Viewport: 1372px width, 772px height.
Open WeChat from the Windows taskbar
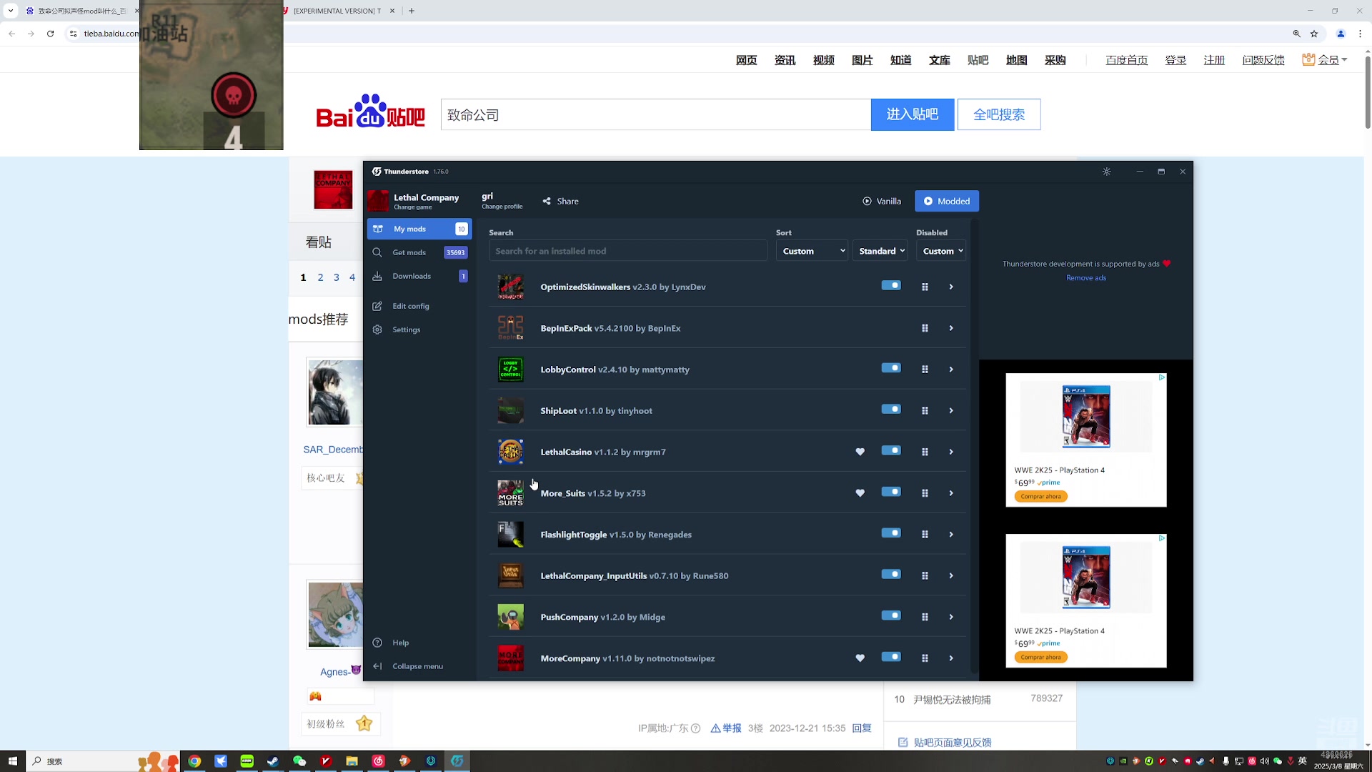pyautogui.click(x=299, y=761)
